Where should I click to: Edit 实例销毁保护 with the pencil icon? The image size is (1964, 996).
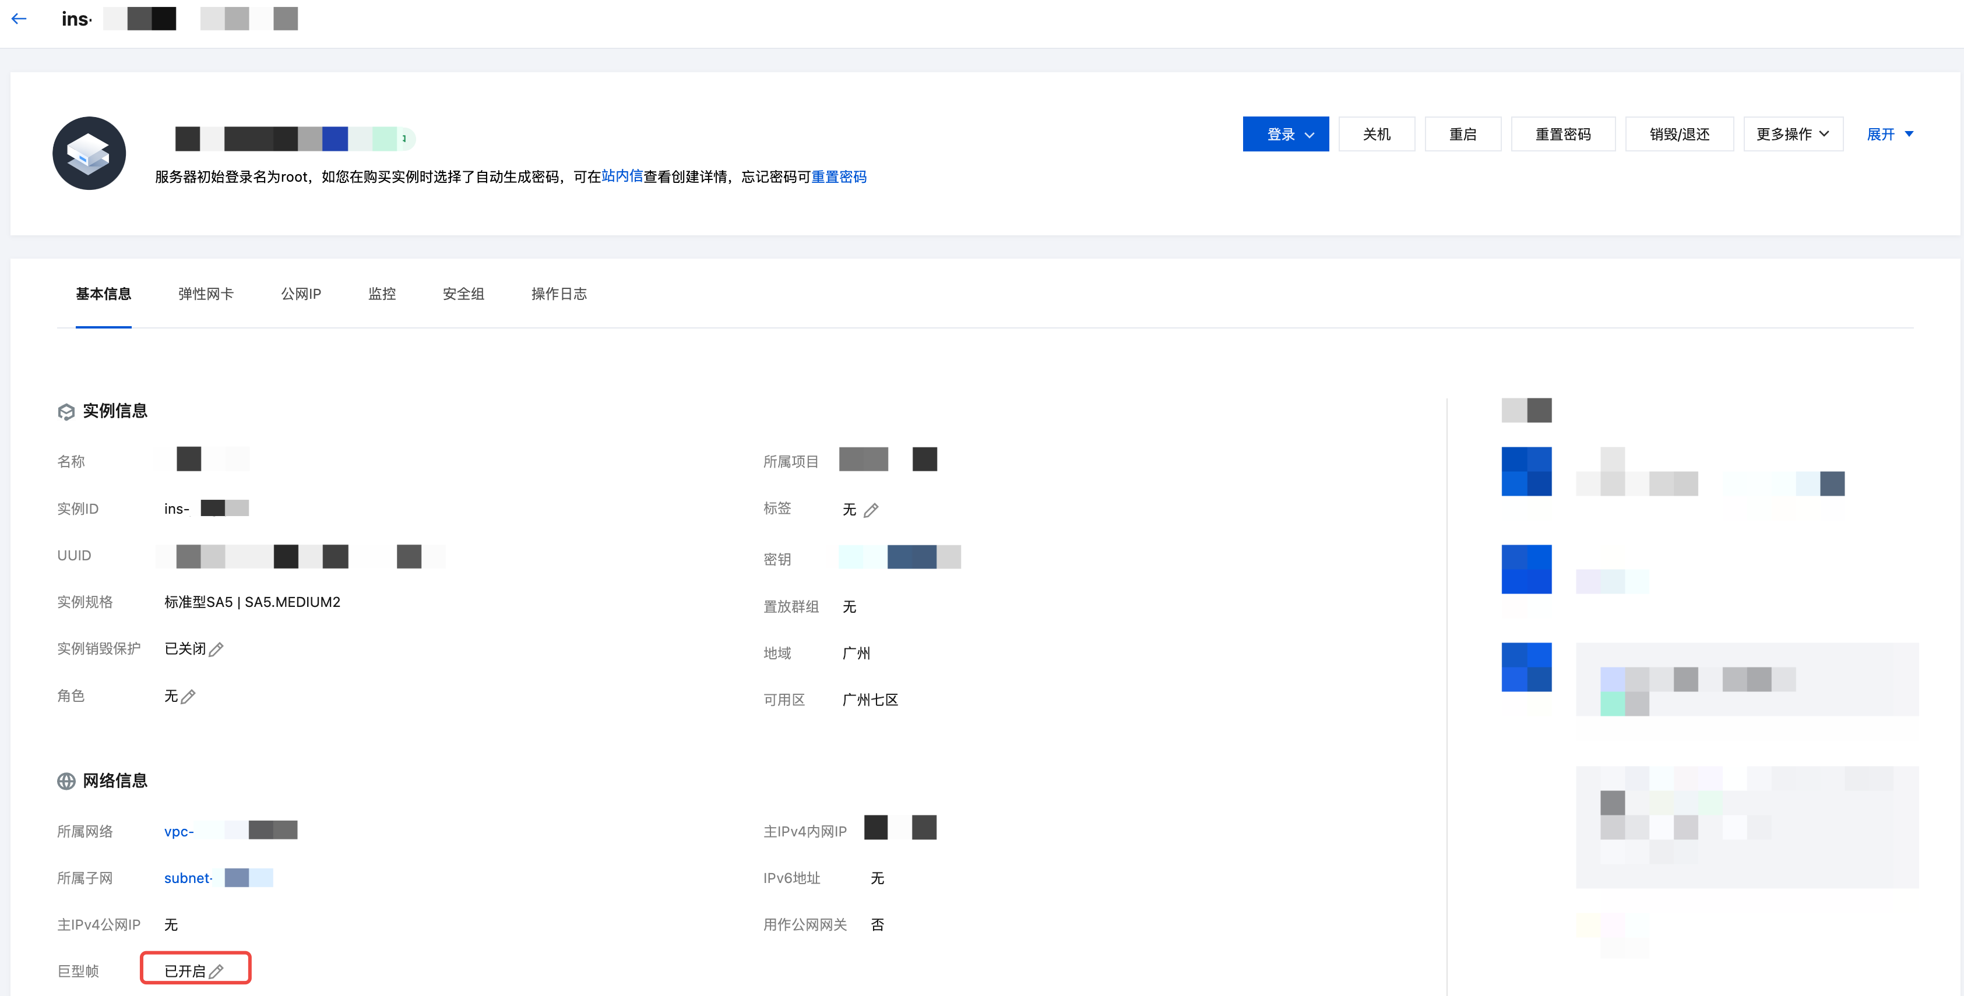coord(217,649)
